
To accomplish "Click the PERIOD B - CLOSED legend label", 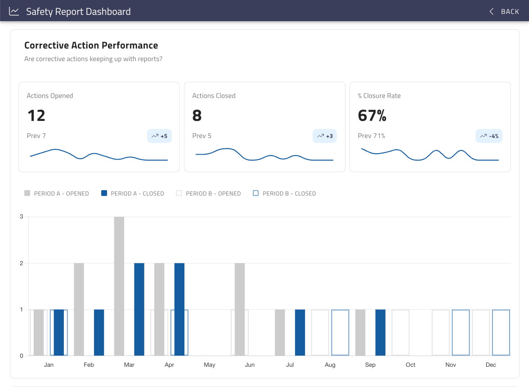I will coord(289,193).
